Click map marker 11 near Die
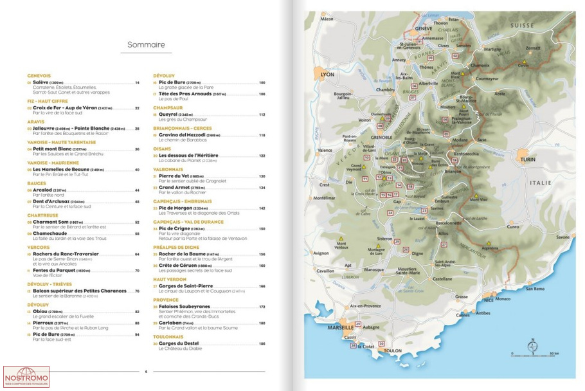This screenshot has height=391, width=585. coord(365,179)
